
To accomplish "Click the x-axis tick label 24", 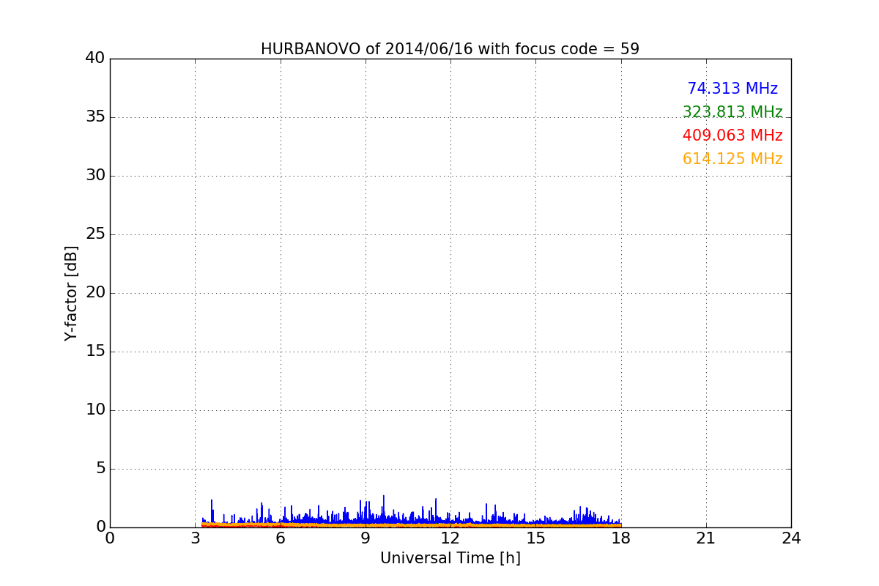I will 791,538.
